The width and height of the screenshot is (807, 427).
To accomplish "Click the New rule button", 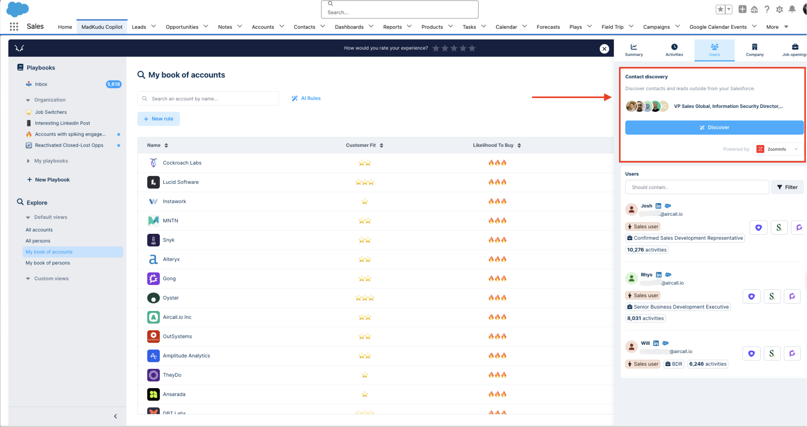I will point(159,119).
